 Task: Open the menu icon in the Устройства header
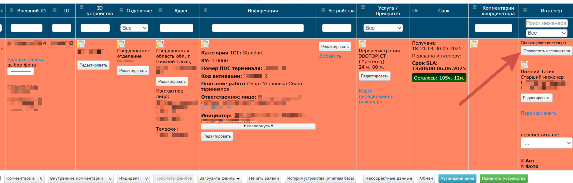323,10
